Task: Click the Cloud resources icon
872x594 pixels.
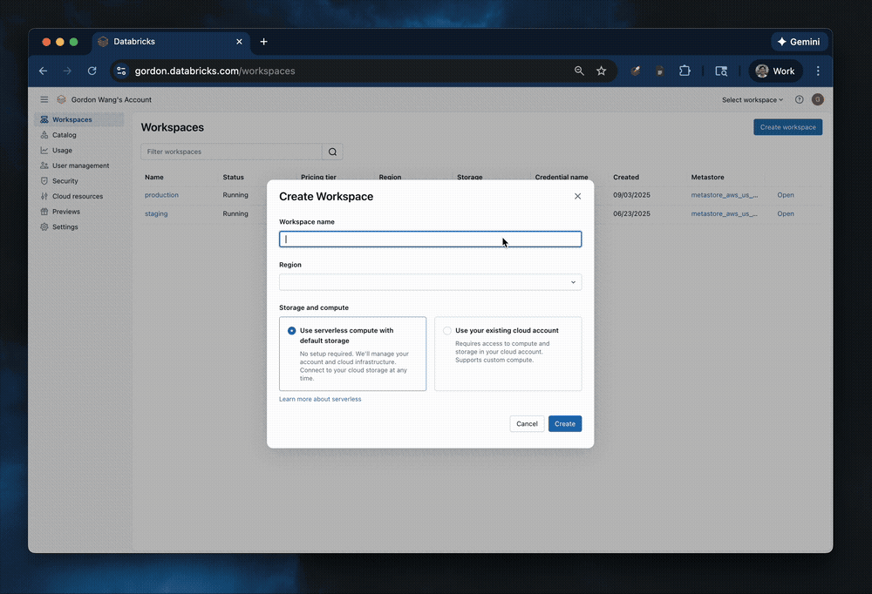Action: coord(44,196)
